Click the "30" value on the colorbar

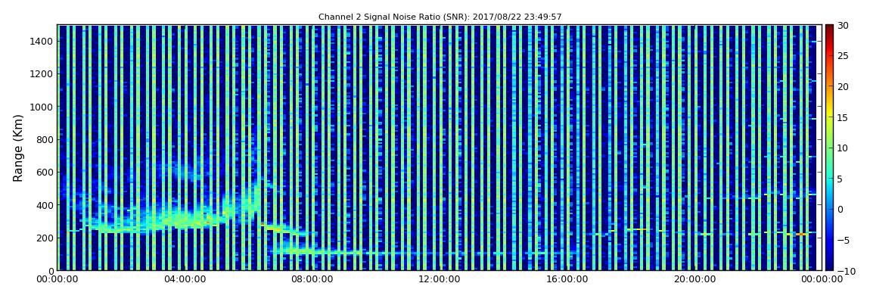(843, 25)
